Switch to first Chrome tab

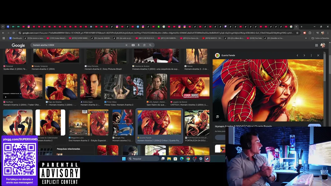click(x=8, y=27)
